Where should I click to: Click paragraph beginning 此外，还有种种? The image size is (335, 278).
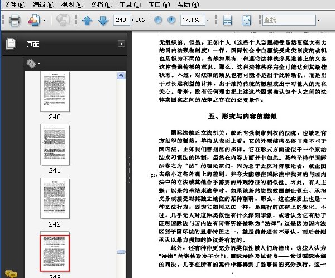pos(242,256)
